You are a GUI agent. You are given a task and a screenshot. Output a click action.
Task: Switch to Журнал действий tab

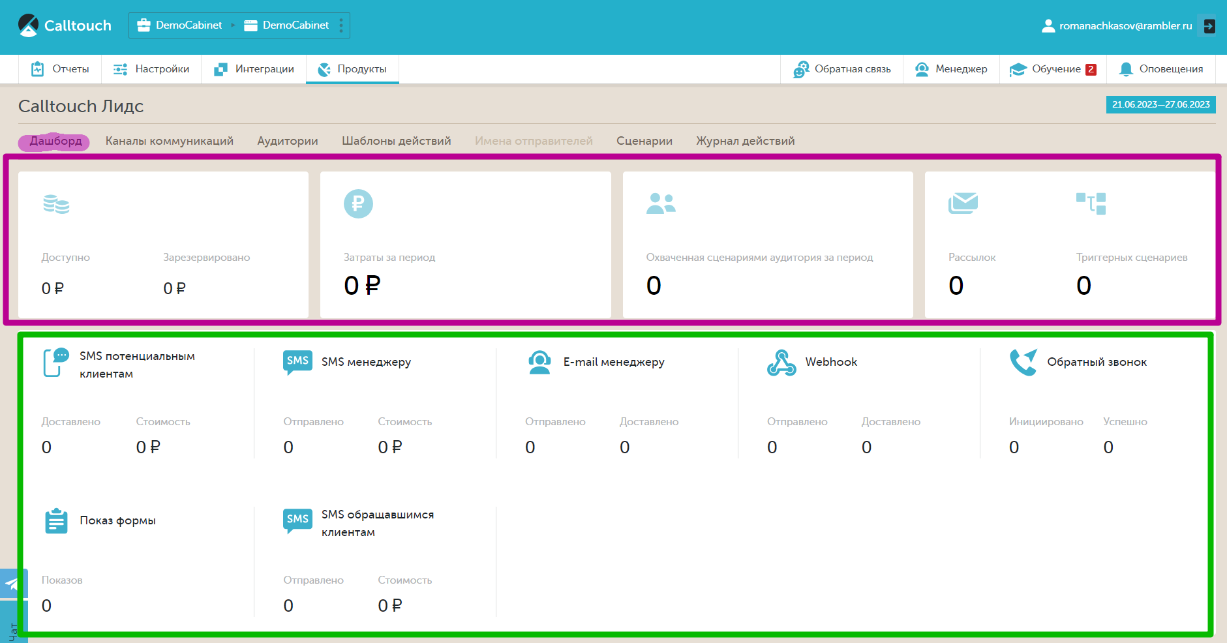746,141
